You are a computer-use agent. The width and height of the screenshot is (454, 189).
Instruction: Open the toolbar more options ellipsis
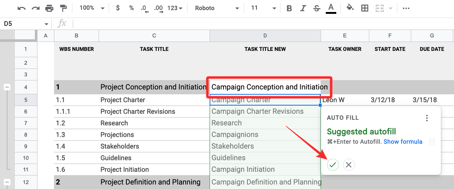[x=406, y=8]
